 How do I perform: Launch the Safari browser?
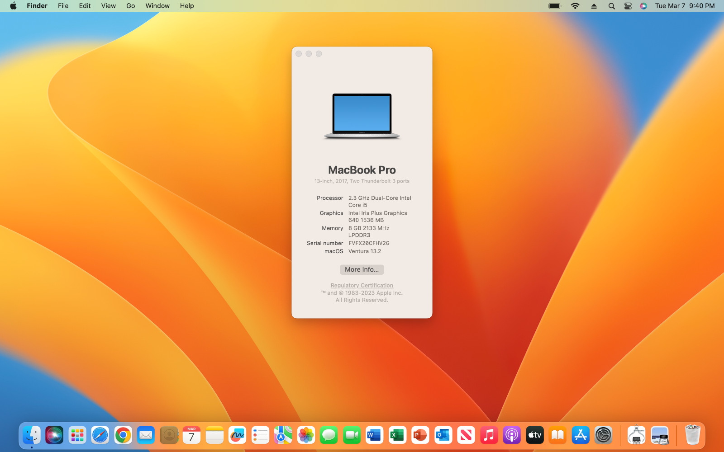click(100, 435)
